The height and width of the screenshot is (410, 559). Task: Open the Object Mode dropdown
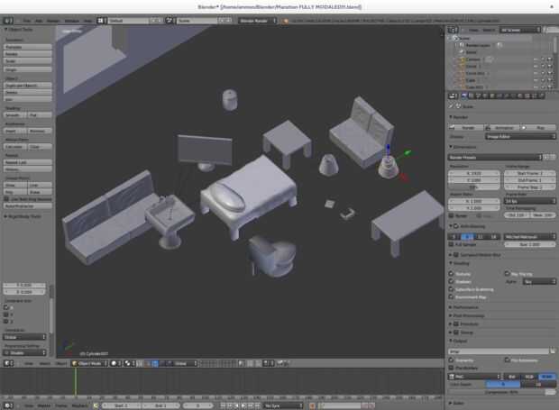pos(89,363)
